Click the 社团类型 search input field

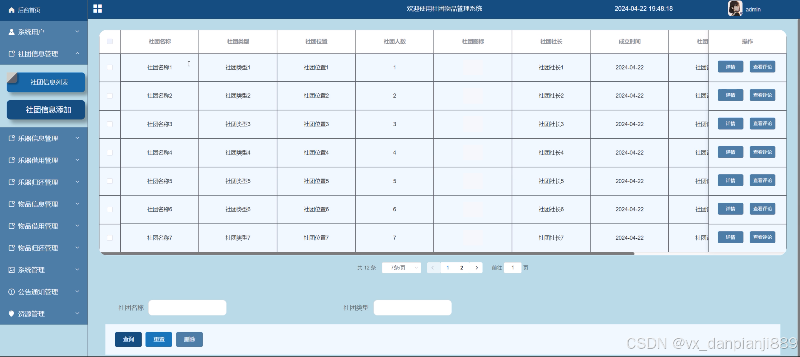pos(413,308)
